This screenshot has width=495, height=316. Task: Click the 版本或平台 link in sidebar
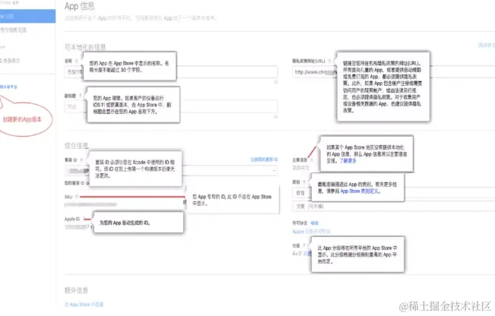pos(8,87)
